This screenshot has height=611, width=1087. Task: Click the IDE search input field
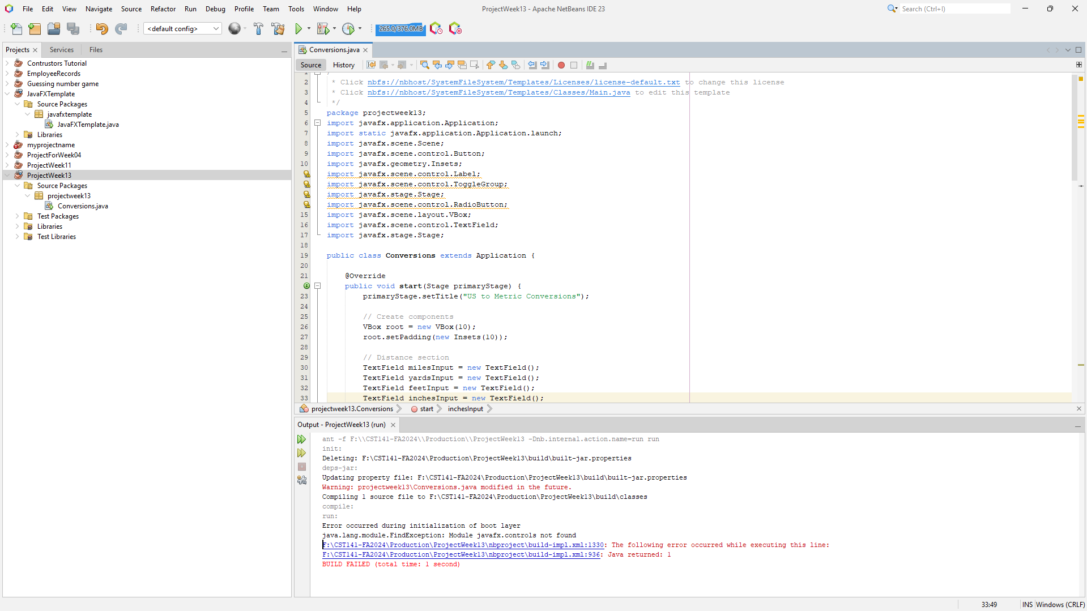tap(954, 9)
